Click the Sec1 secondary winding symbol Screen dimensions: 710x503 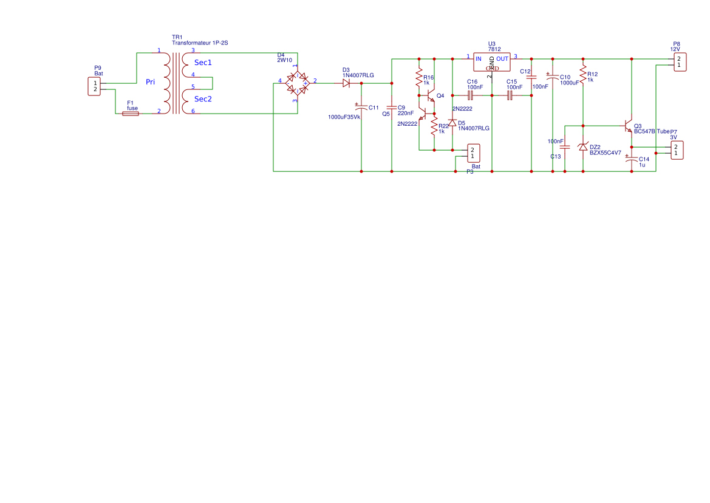click(186, 65)
